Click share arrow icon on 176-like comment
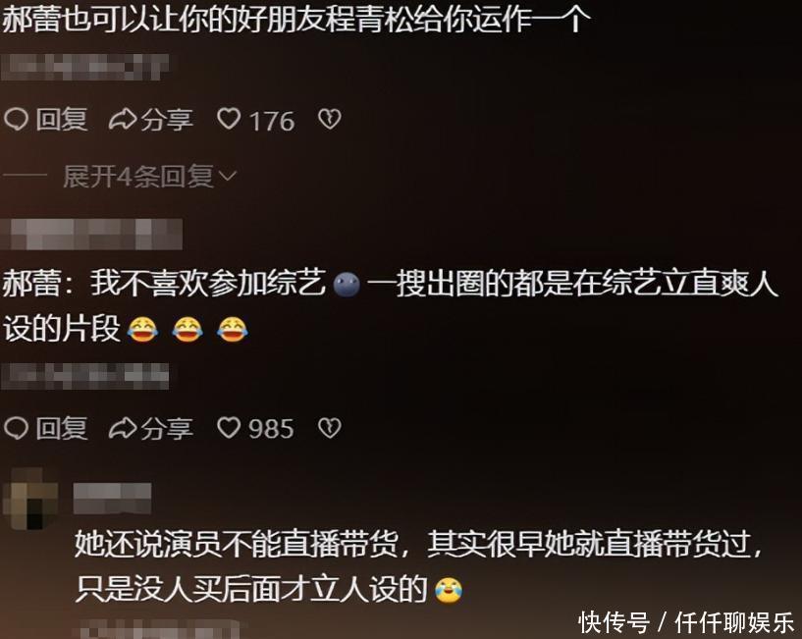802x639 pixels. 123,119
